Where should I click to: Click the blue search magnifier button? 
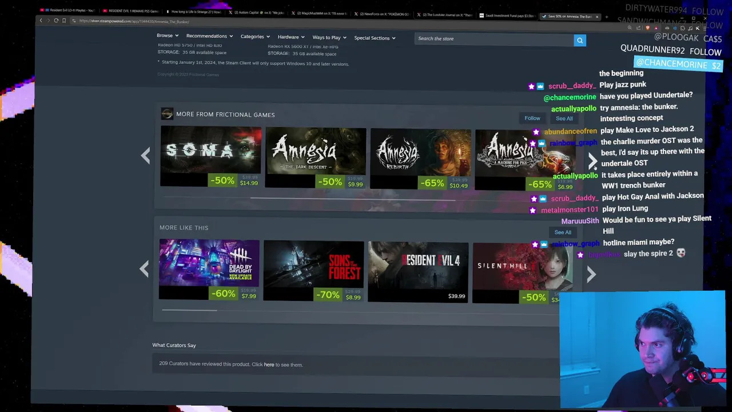pyautogui.click(x=580, y=40)
